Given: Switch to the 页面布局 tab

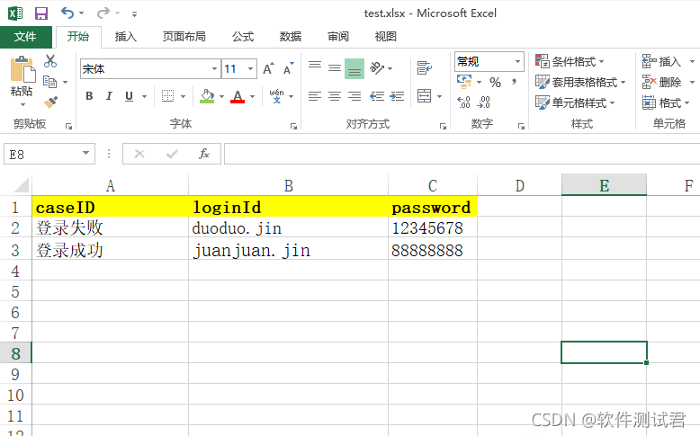Looking at the screenshot, I should click(184, 37).
